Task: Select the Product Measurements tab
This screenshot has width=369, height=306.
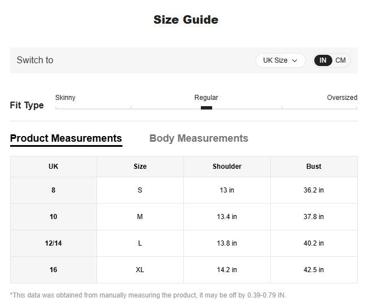Action: 66,138
